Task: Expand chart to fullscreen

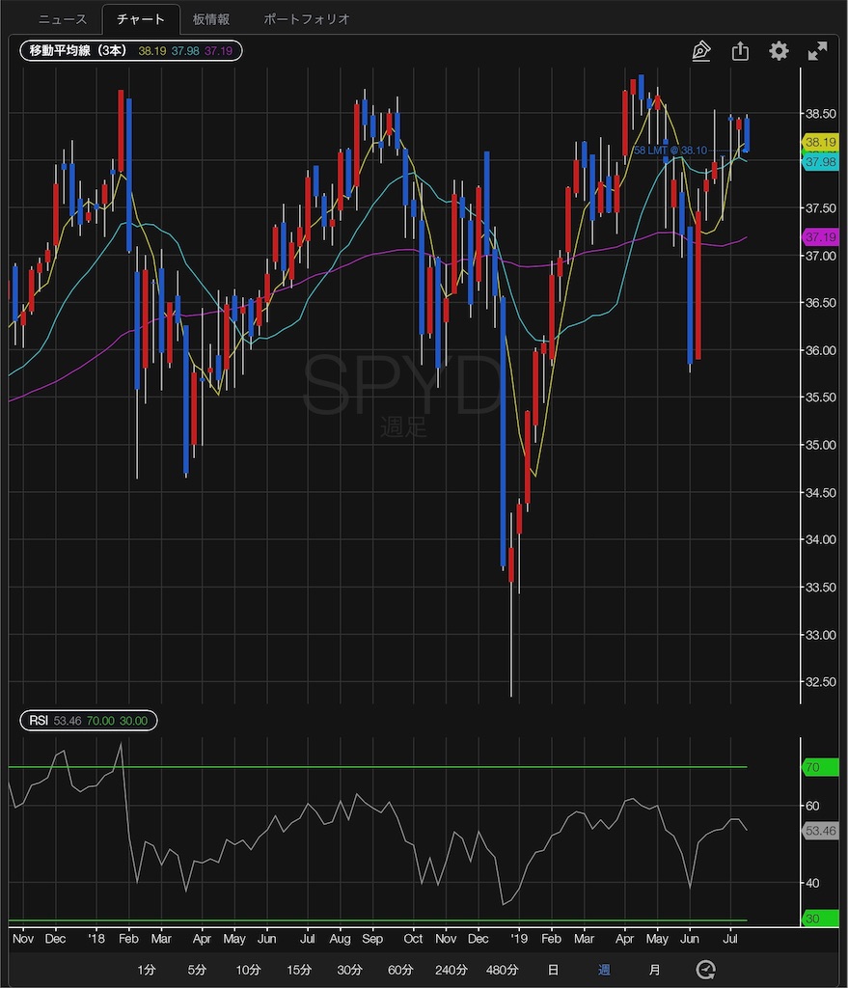Action: tap(817, 50)
